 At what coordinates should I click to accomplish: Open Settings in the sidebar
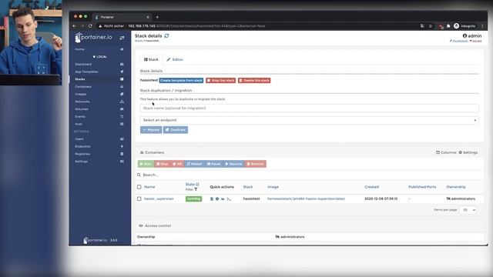click(x=81, y=162)
